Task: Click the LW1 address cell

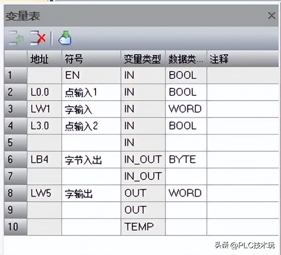Action: [x=44, y=109]
